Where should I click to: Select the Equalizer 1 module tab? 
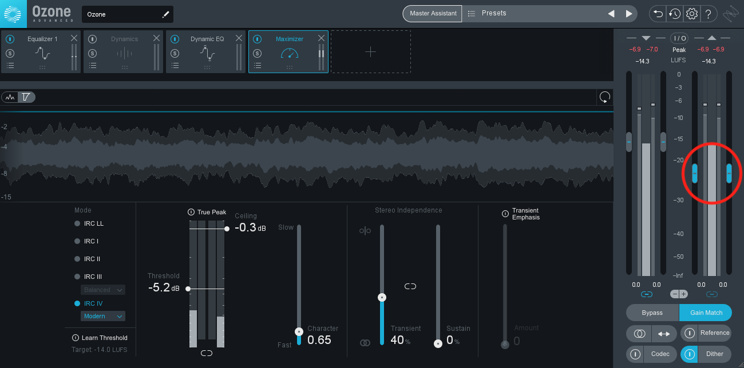point(41,52)
